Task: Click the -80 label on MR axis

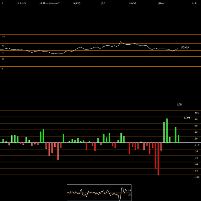Action: click(196, 171)
